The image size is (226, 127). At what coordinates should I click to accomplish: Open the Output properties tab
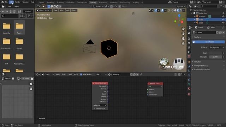click(x=189, y=43)
